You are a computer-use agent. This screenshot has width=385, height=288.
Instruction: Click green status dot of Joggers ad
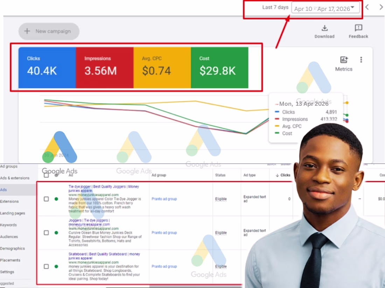coord(56,232)
